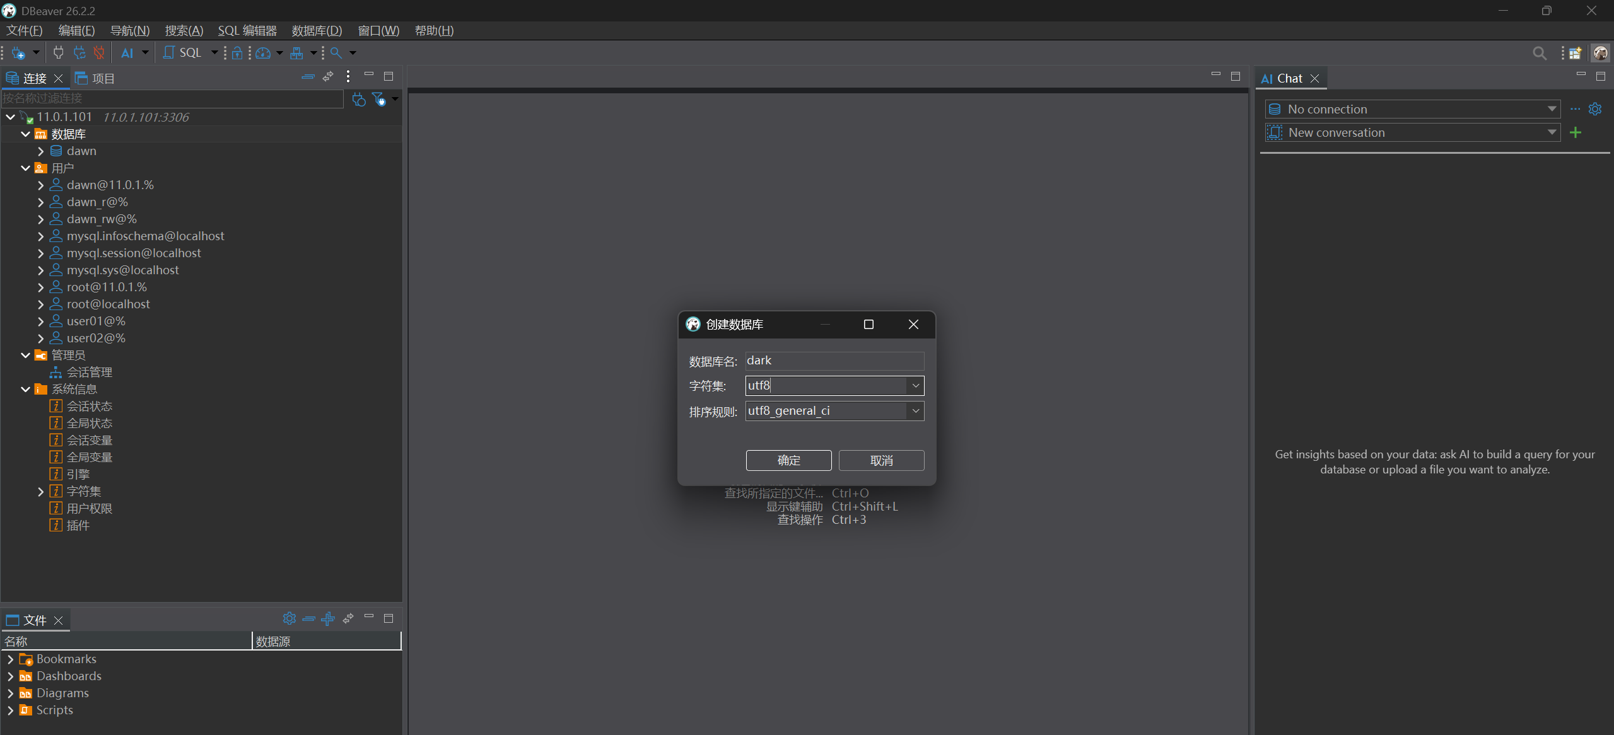Viewport: 1614px width, 735px height.
Task: Click the dashboard gauge icon
Action: pyautogui.click(x=263, y=53)
